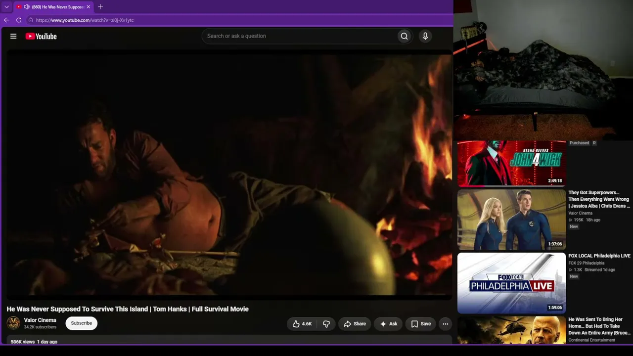Click FOX LOCAL Philadelphia LIVE title

coord(599,256)
